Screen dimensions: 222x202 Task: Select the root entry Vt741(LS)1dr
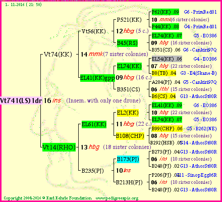[21, 100]
